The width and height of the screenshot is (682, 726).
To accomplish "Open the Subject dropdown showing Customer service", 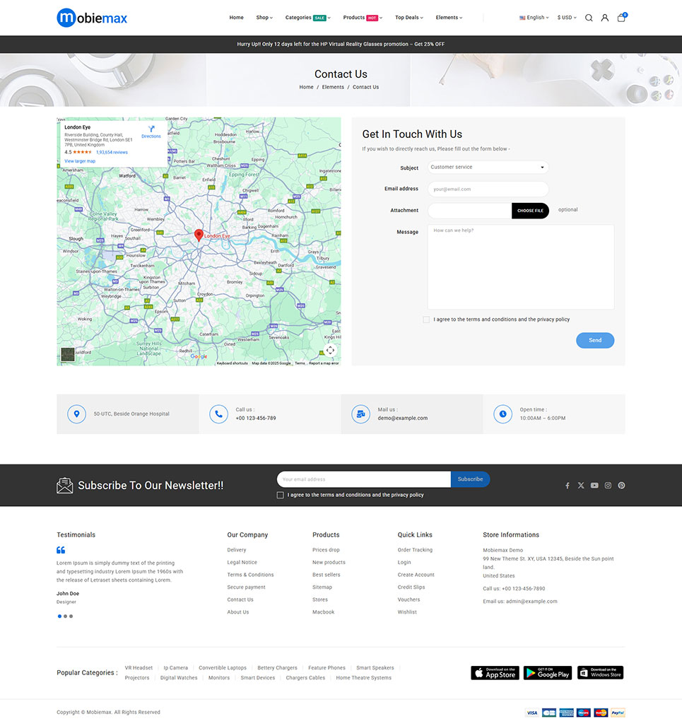I will (488, 168).
